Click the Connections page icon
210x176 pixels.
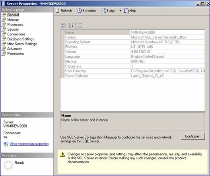pos(4,34)
